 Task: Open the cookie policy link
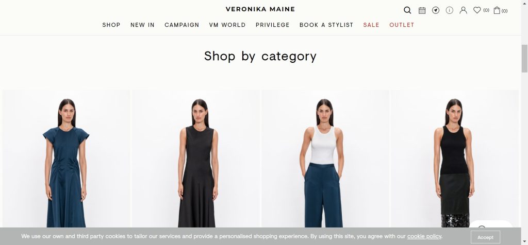click(x=424, y=236)
